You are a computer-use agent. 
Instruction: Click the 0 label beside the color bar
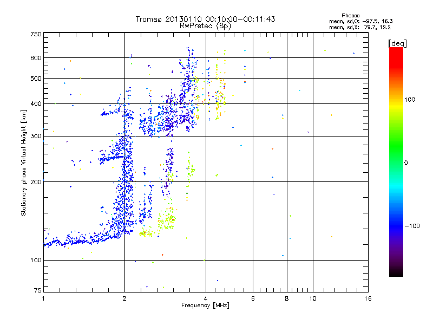[406, 163]
